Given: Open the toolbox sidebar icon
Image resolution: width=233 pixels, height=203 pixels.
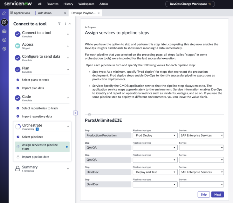Looking at the screenshot, I should point(4,31).
